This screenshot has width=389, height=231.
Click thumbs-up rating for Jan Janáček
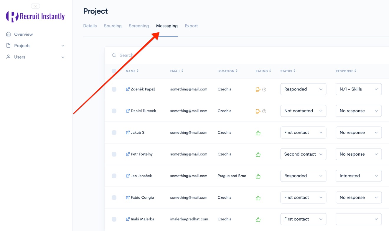pyautogui.click(x=258, y=176)
